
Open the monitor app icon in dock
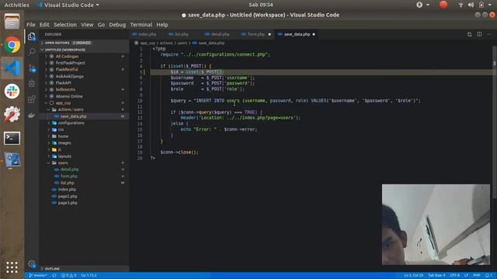point(12,160)
